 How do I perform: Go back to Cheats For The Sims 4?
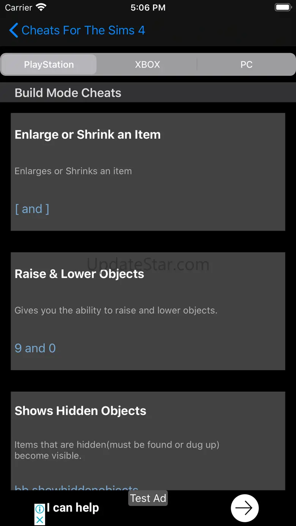(83, 30)
